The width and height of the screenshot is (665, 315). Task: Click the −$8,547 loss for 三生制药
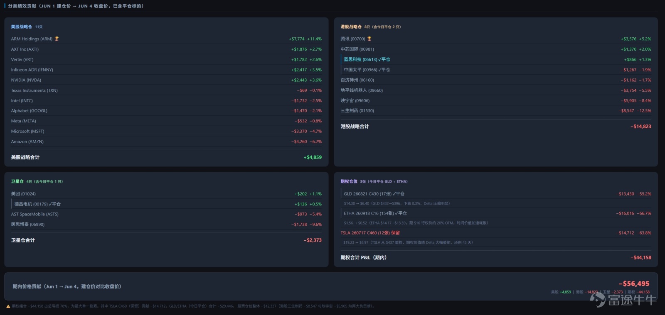tap(626, 111)
